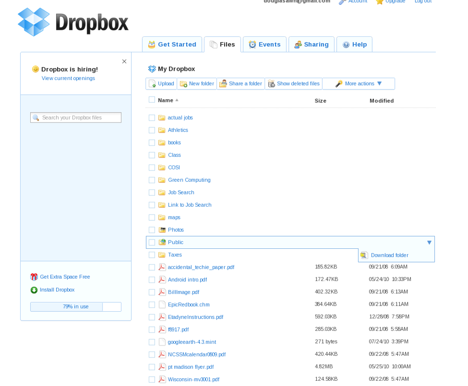Click the Dropbox logo
Viewport: 468px width, 386px height.
point(73,22)
